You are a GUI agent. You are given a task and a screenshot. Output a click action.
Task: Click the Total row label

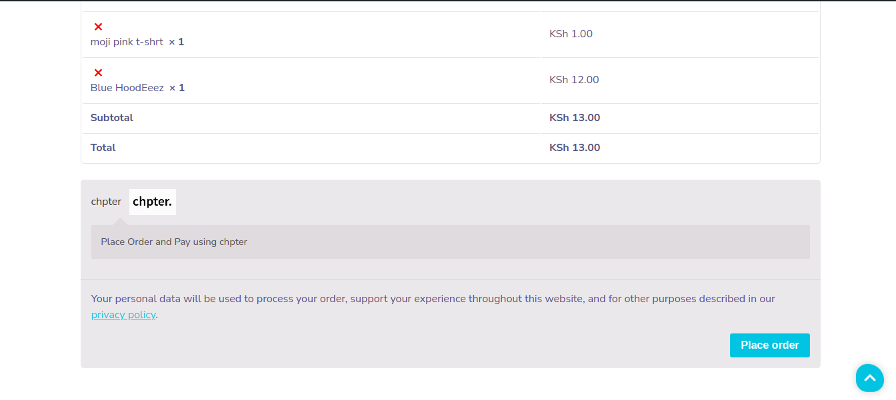(x=103, y=148)
